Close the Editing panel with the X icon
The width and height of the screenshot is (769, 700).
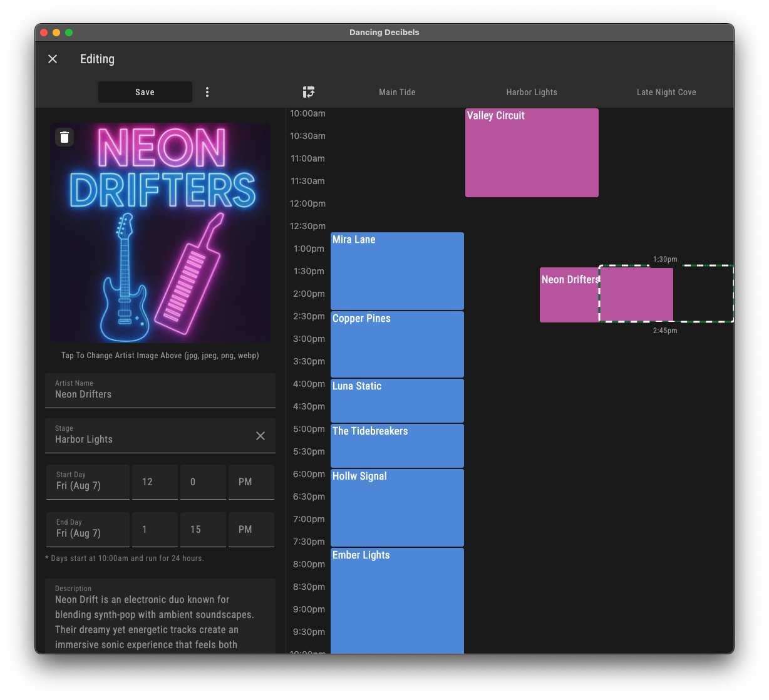(x=53, y=59)
